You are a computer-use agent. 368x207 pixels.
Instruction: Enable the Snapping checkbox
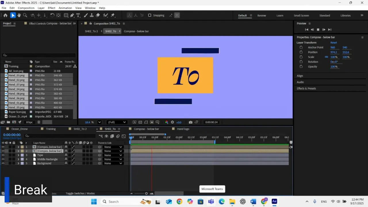coord(149,15)
